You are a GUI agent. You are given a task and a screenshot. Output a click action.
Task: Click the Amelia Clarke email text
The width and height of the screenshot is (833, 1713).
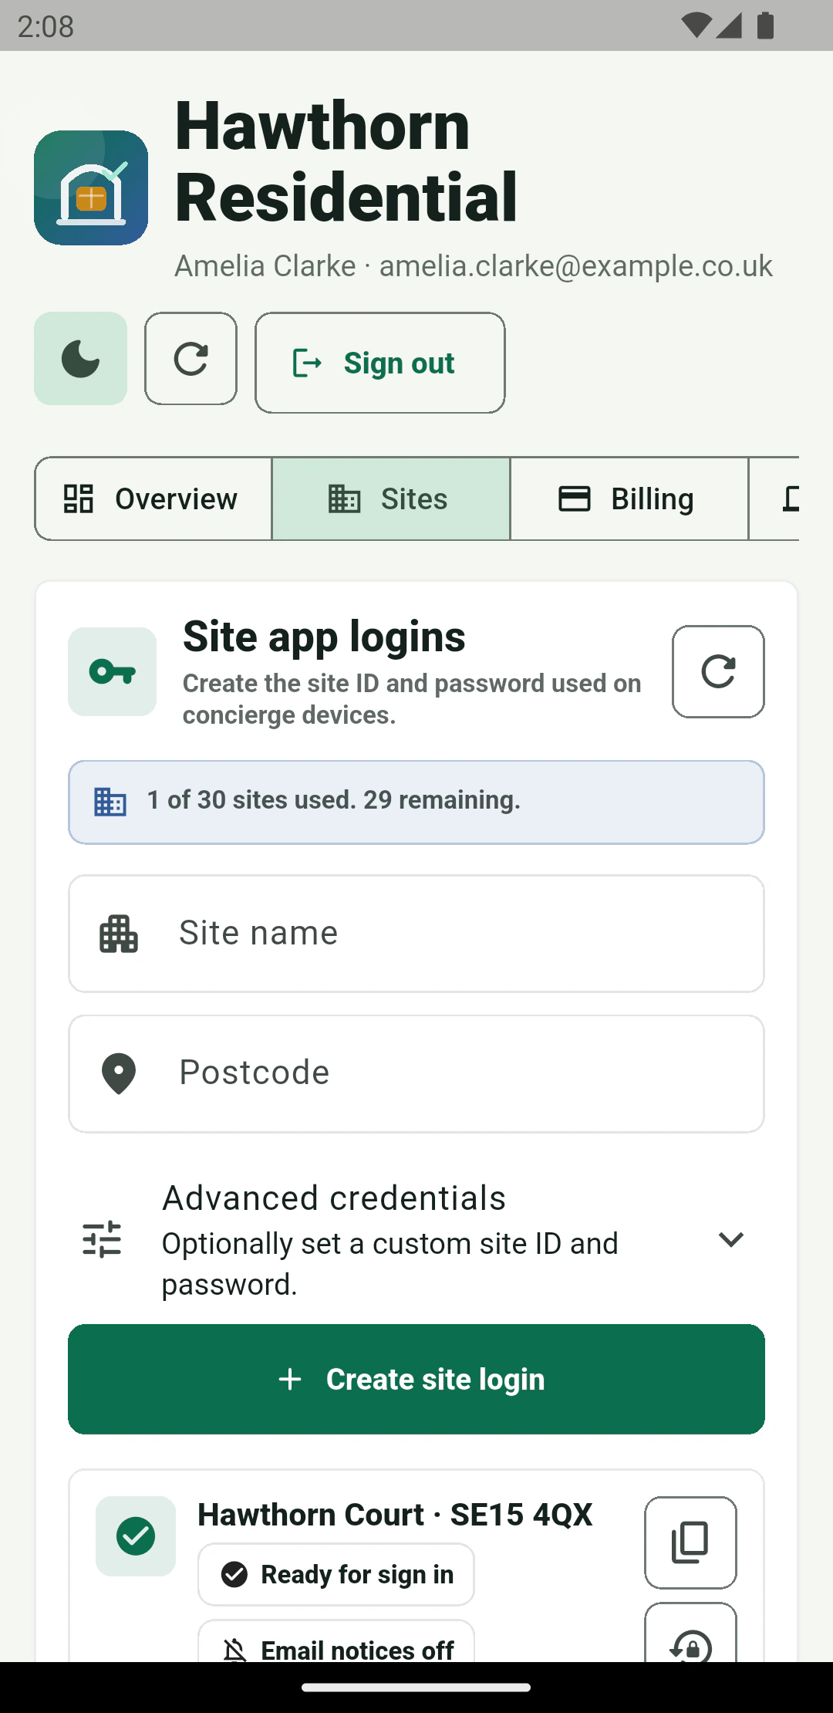click(x=474, y=265)
